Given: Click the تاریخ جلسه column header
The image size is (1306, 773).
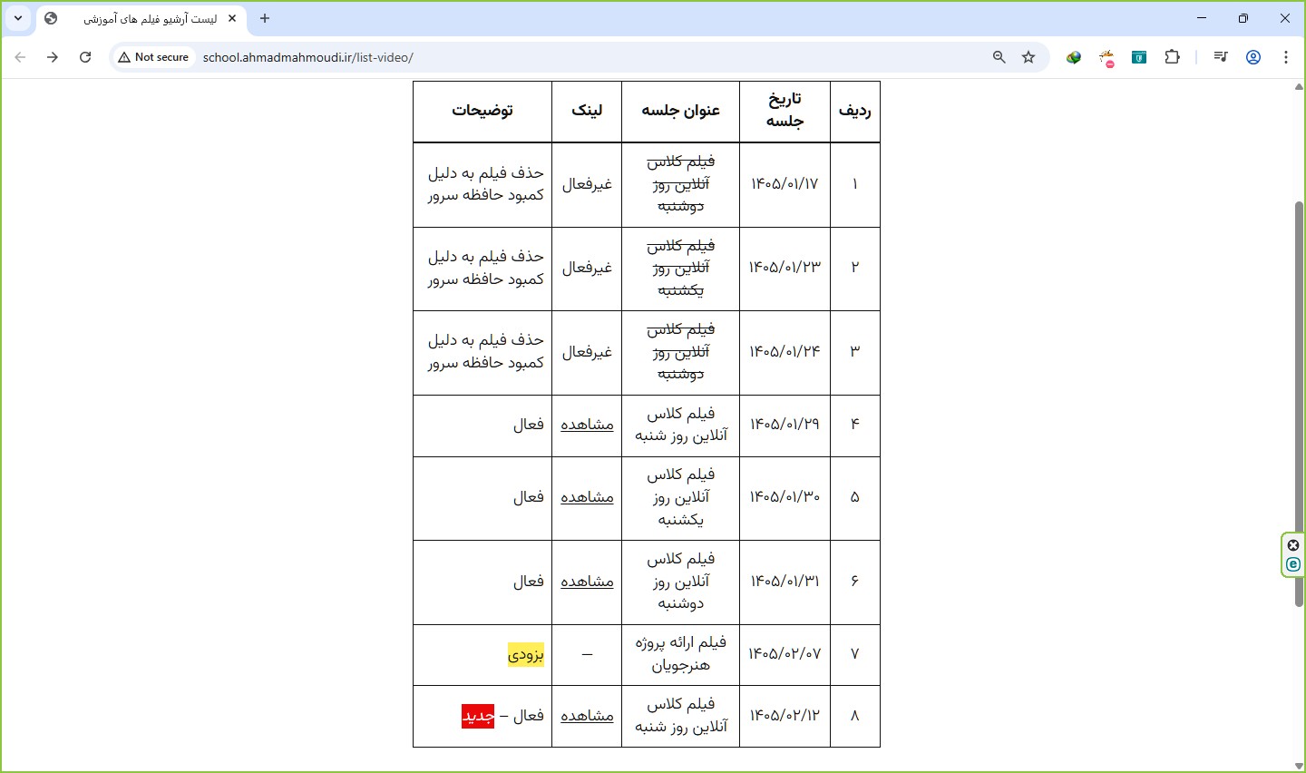Looking at the screenshot, I should pos(785,111).
